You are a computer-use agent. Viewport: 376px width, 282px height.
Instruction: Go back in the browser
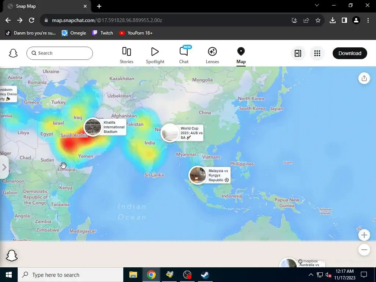(x=8, y=20)
